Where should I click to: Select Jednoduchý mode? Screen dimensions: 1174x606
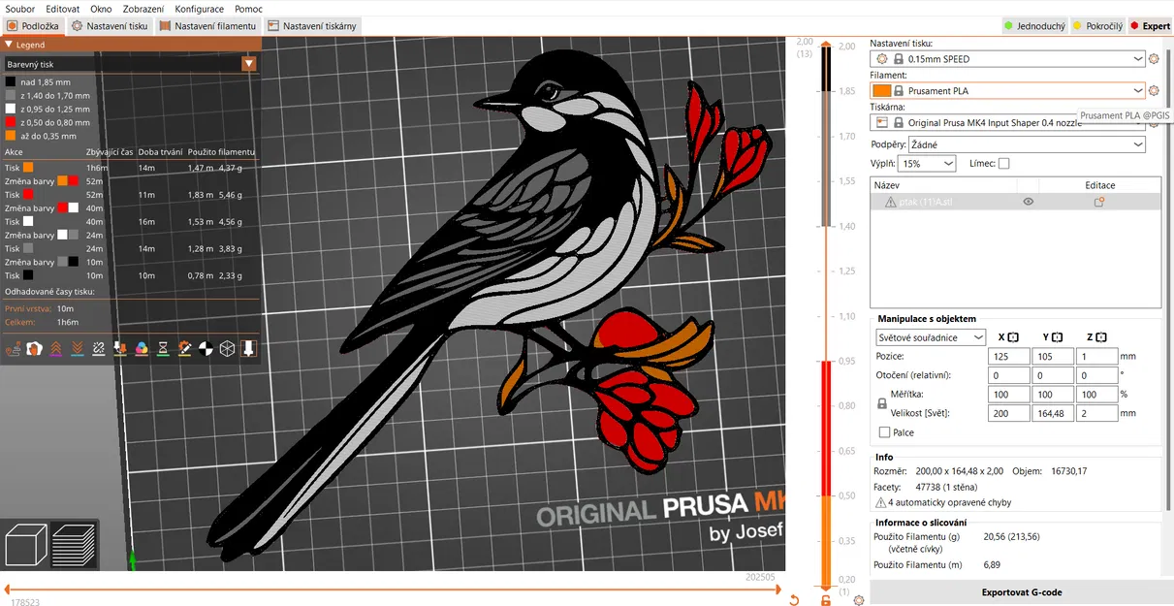pos(1035,26)
